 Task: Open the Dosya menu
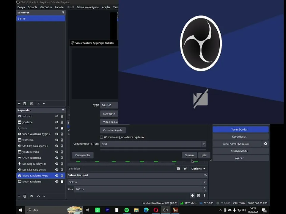pyautogui.click(x=21, y=7)
